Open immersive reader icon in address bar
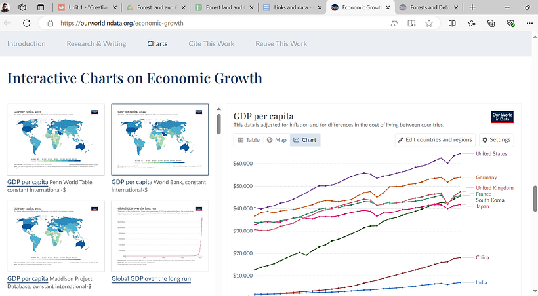Screen dimensions: 538x296 tap(411, 23)
